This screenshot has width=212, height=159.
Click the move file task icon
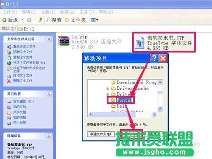tap(9, 52)
